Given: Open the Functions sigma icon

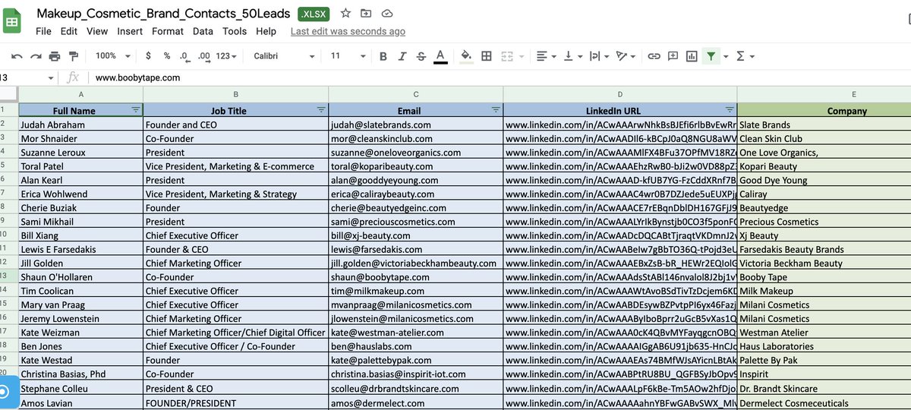Looking at the screenshot, I should click(x=741, y=56).
